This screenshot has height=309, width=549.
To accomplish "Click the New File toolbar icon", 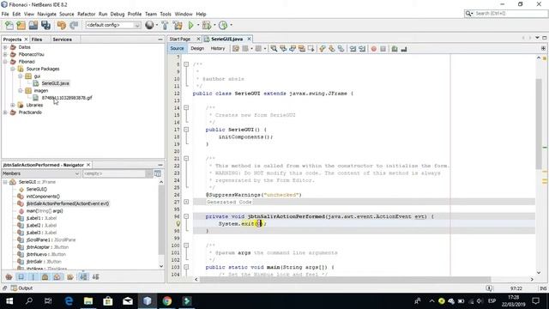I will [9, 25].
